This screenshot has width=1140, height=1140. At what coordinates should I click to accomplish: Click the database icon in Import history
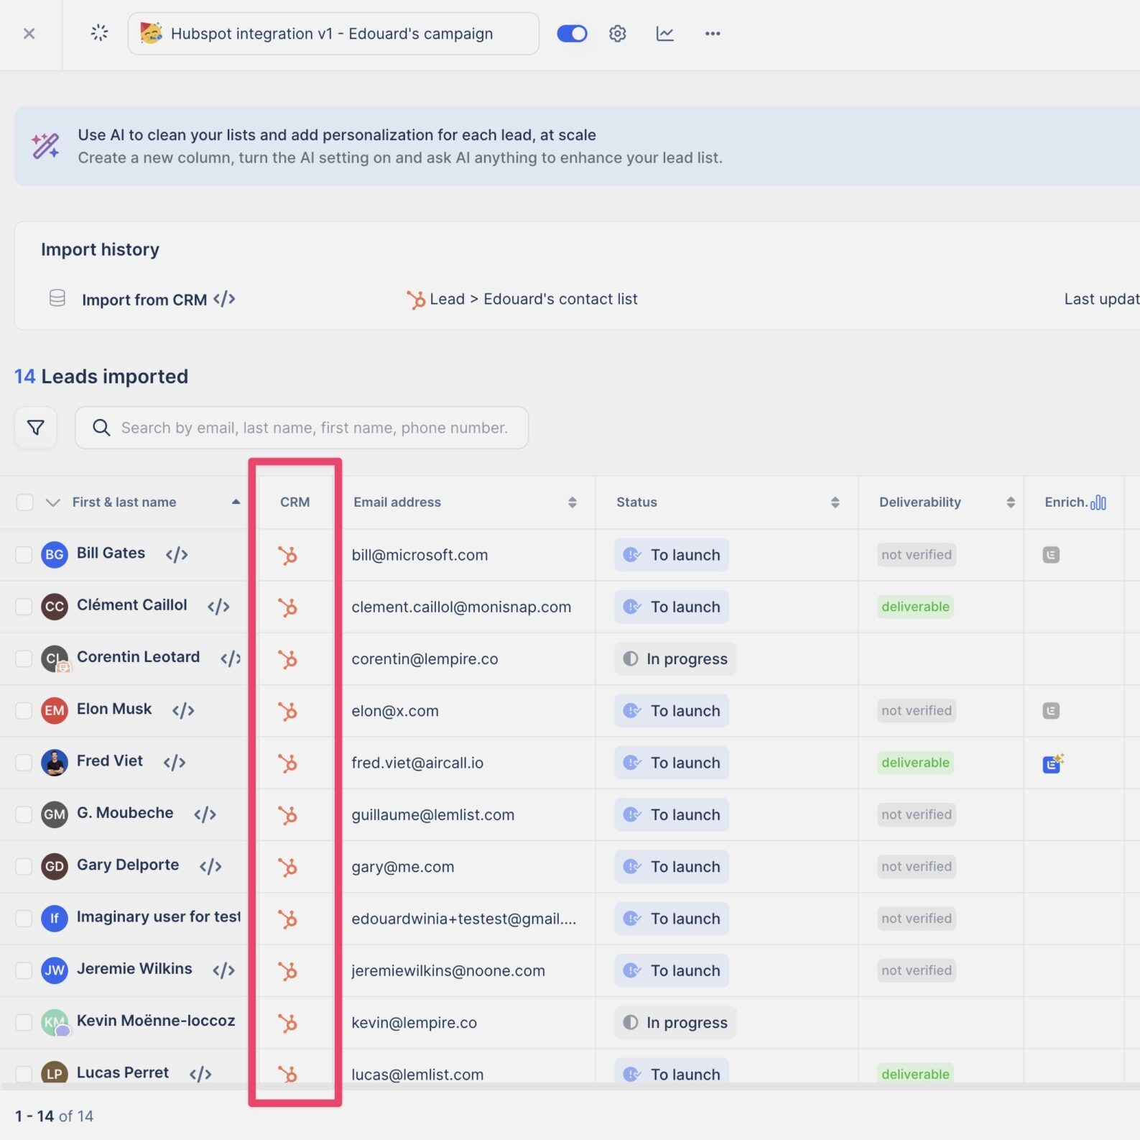click(x=57, y=298)
